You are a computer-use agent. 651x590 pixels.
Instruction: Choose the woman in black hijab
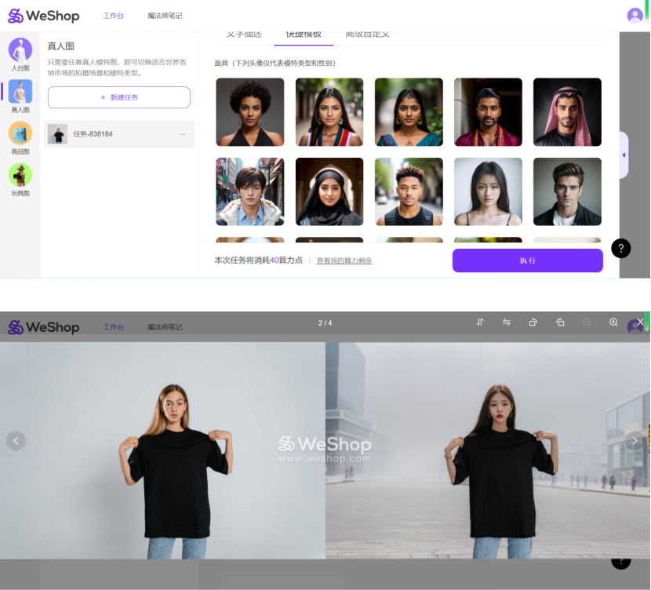coord(329,191)
